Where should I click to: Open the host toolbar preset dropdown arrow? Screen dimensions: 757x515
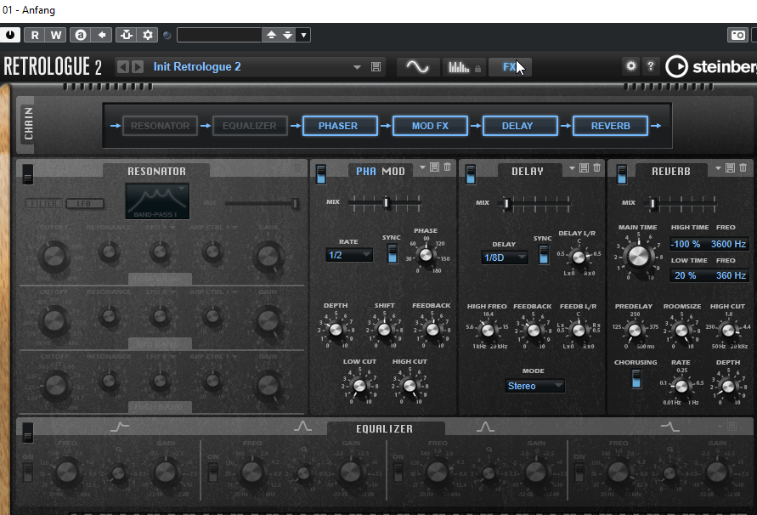pyautogui.click(x=303, y=35)
